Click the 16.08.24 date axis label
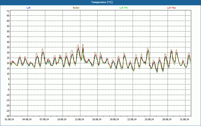The image size is (201, 126). 97,119
